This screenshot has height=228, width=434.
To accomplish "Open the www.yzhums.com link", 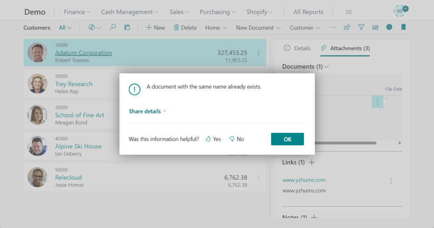I will click(x=304, y=180).
